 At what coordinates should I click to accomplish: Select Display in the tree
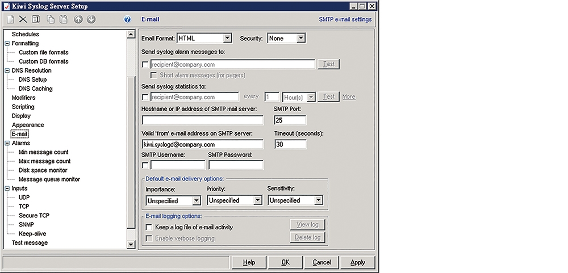(21, 116)
